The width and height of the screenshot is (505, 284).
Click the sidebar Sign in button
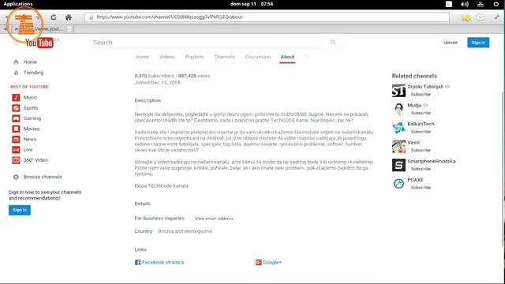coord(20,211)
